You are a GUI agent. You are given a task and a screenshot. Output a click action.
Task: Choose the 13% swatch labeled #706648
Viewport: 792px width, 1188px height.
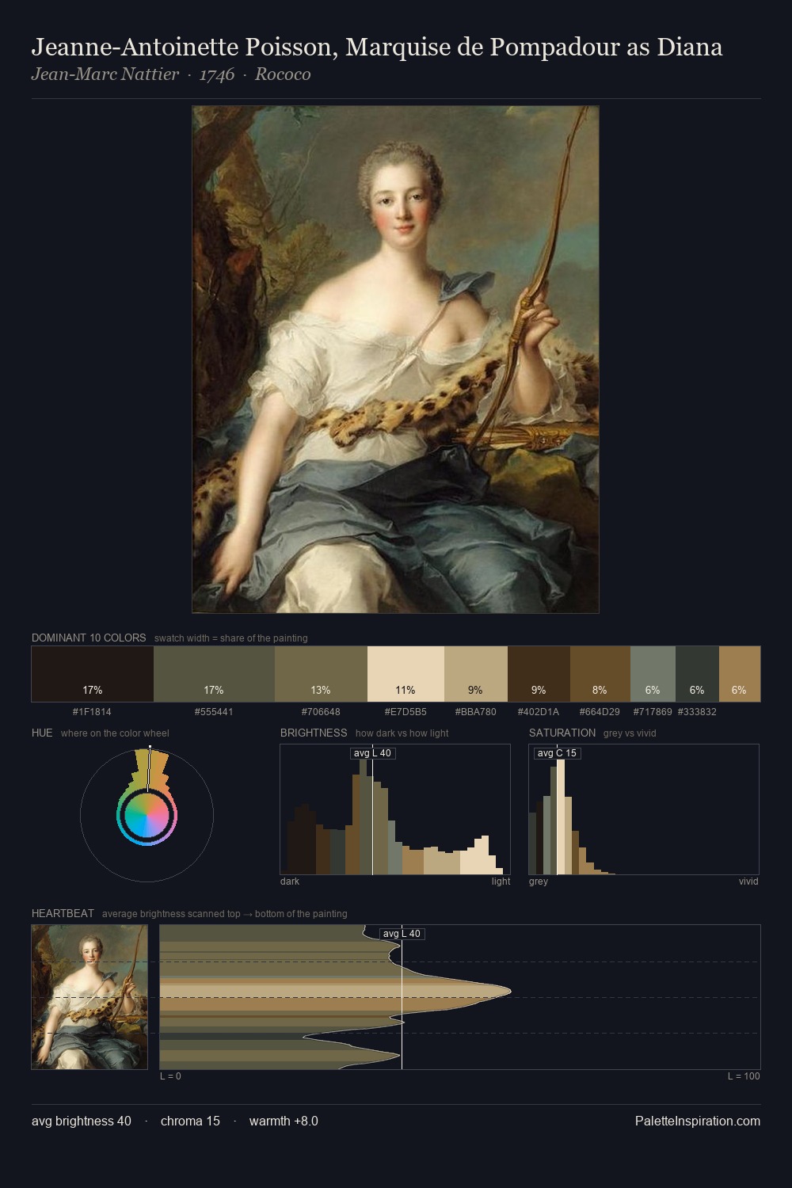321,674
